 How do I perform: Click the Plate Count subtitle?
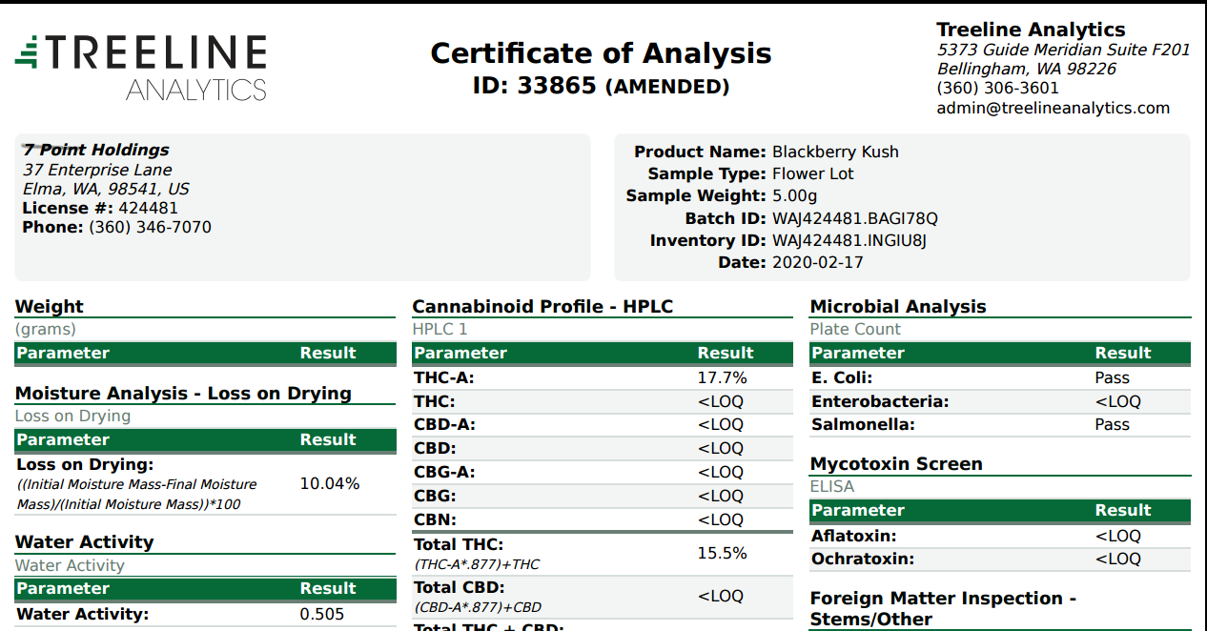[x=855, y=329]
